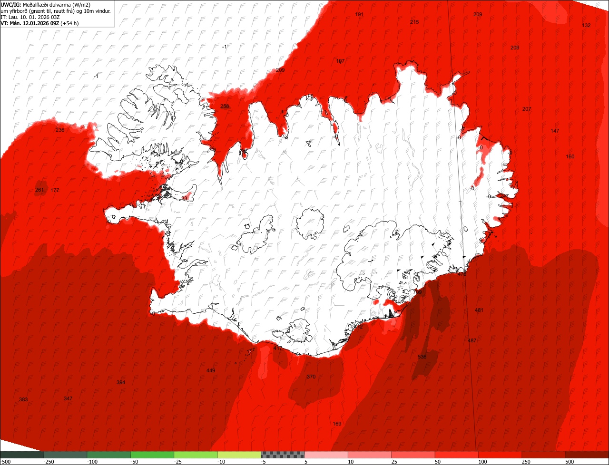This screenshot has height=465, width=609.
Task: Click the map value "261"
Action: pos(39,190)
